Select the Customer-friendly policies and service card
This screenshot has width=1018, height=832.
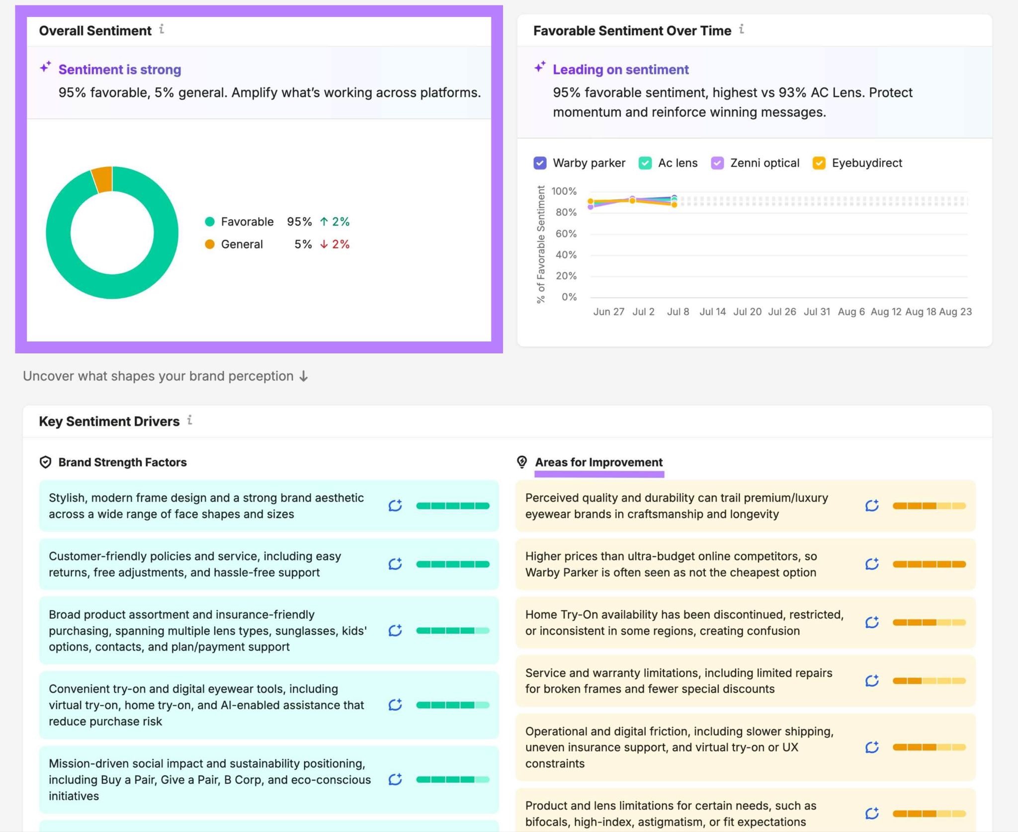[269, 564]
